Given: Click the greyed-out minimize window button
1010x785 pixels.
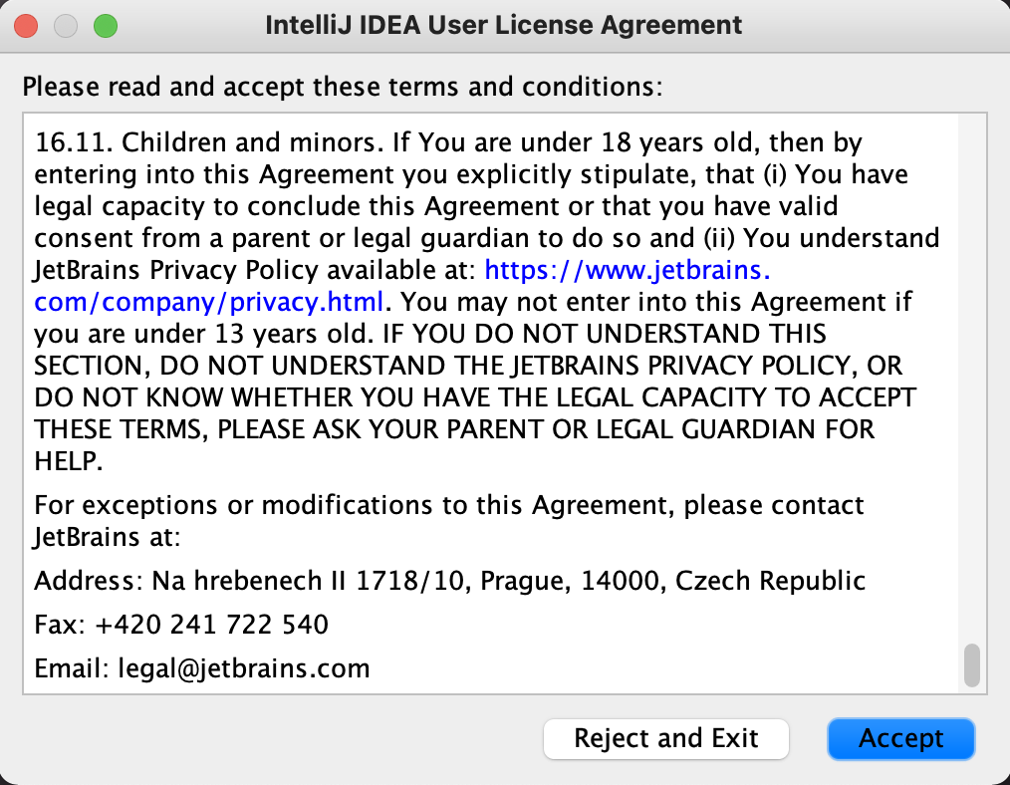Looking at the screenshot, I should pyautogui.click(x=66, y=26).
